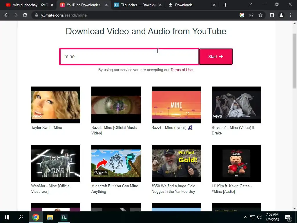Click title Bazzi - Mine [Official Music Video]

(x=114, y=130)
